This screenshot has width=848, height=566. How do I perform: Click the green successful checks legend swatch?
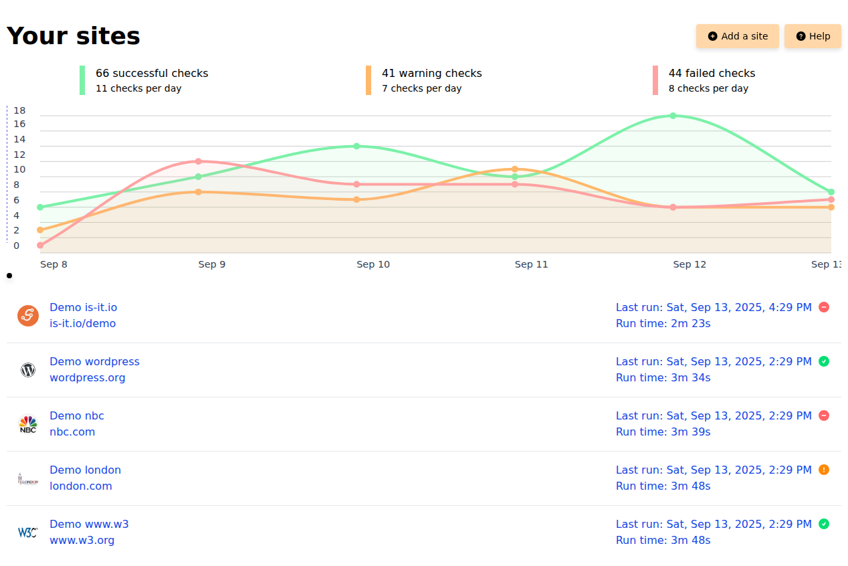(x=82, y=80)
